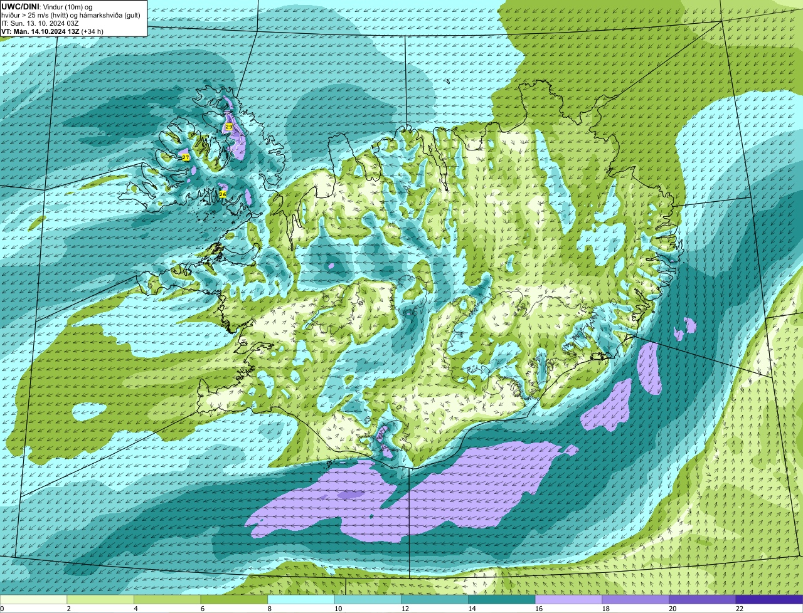803x613 pixels.
Task: Click the scale label '18'
Action: click(x=605, y=609)
